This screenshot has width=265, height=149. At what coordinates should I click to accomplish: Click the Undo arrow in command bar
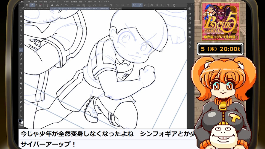point(67,5)
